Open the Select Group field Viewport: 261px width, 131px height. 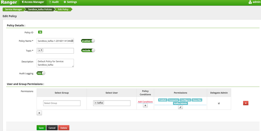click(x=62, y=103)
